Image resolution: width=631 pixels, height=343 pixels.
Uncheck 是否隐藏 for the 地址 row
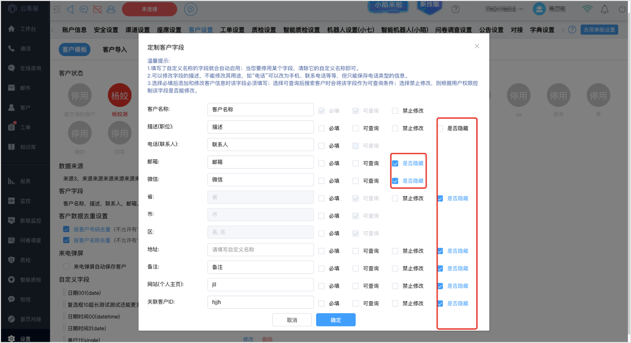click(x=440, y=251)
